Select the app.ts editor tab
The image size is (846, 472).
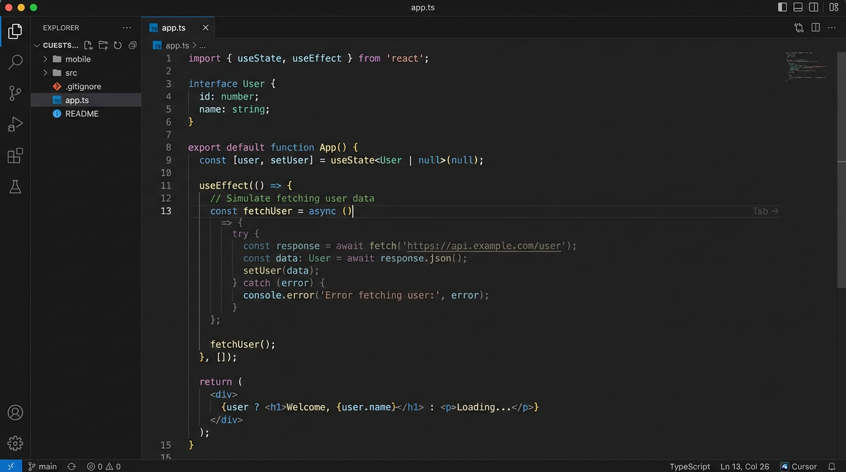(173, 28)
